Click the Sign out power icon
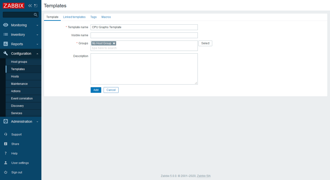 click(6, 172)
